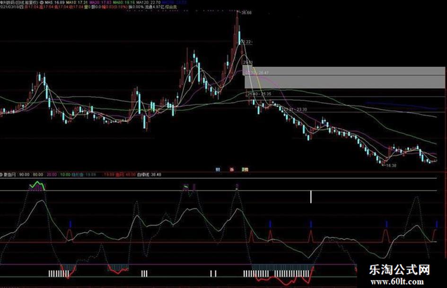Click the MA10: 17.31 label in the header

pyautogui.click(x=77, y=2)
